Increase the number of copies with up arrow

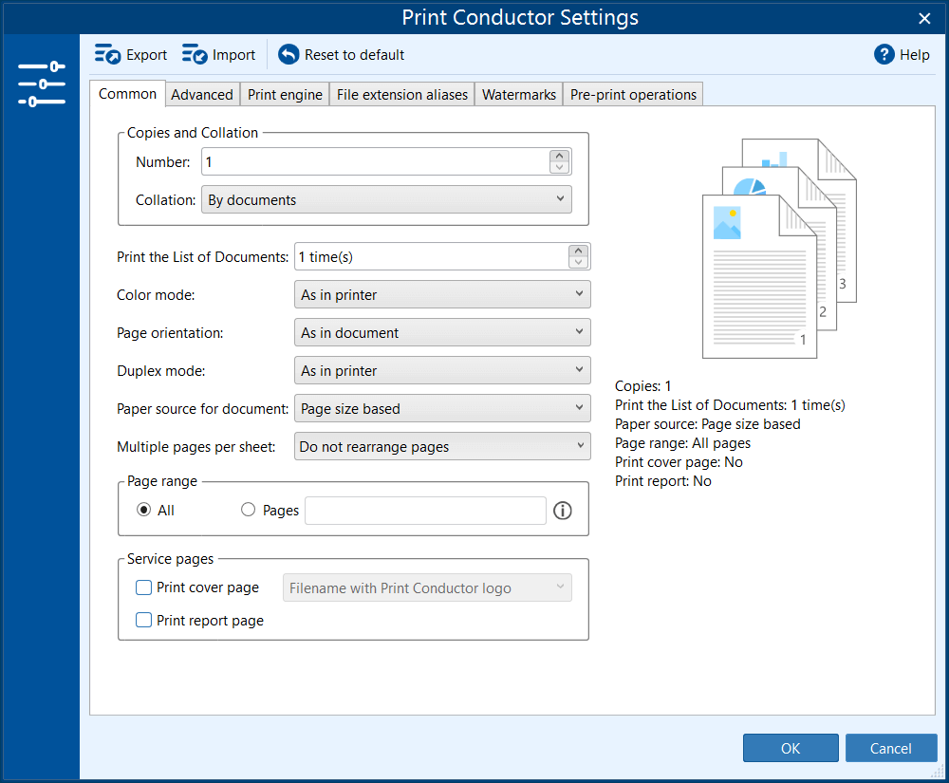click(x=560, y=157)
